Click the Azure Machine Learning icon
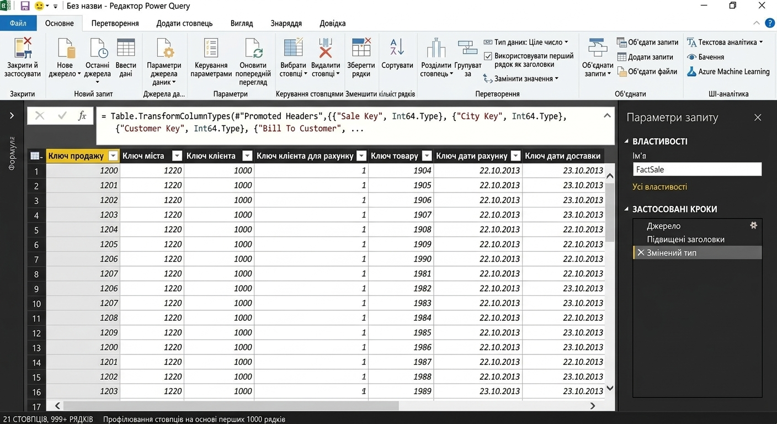This screenshot has width=777, height=424. 691,71
